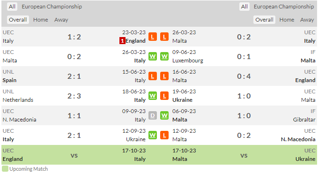Screen dimensions: 318x182
Task: Click the green W badge for Malta vs Gibraltar
Action: [164, 115]
